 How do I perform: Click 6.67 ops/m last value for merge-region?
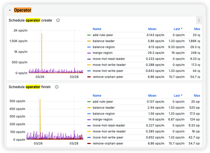click(176, 119)
